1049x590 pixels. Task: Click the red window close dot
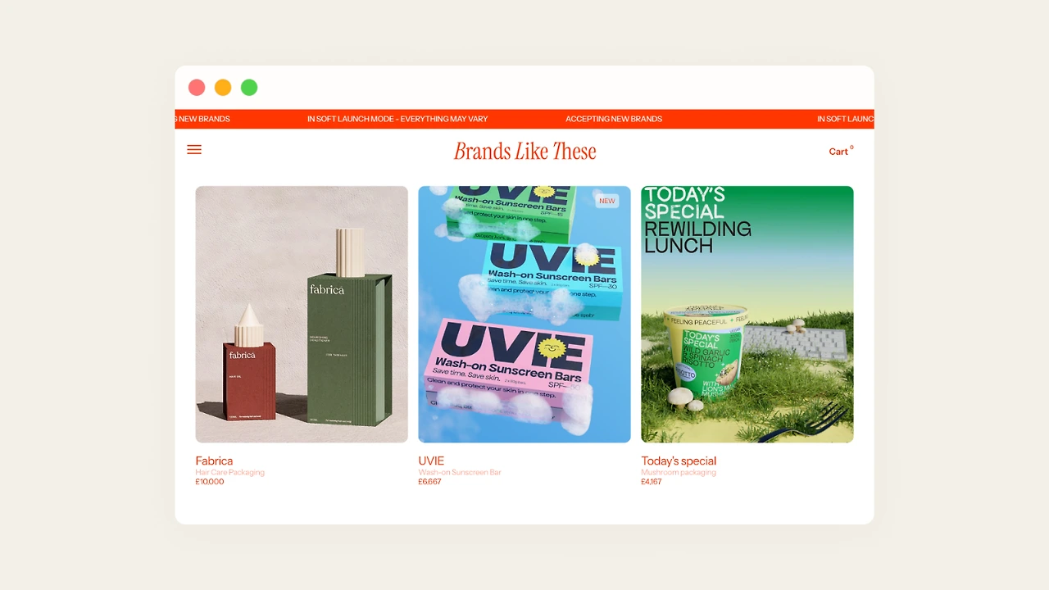(197, 88)
